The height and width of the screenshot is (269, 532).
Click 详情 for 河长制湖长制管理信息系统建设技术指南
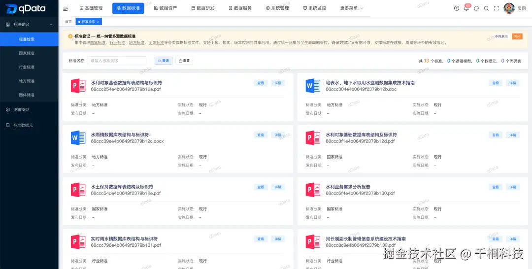click(513, 239)
